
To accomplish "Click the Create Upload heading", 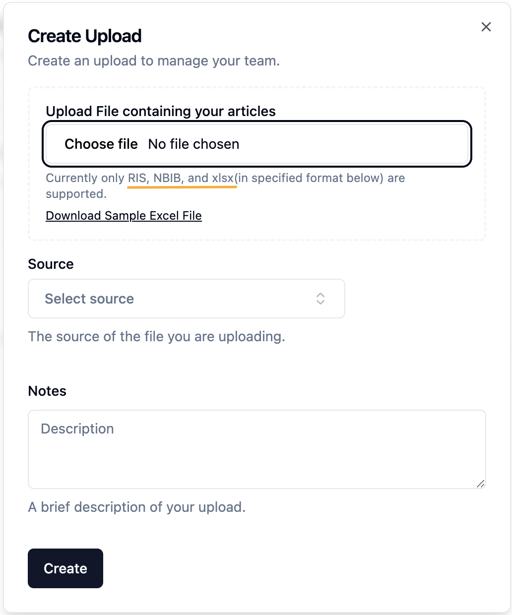I will (x=85, y=36).
